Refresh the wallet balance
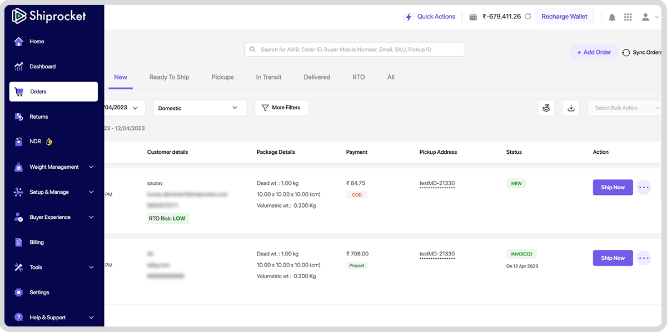 coord(528,17)
